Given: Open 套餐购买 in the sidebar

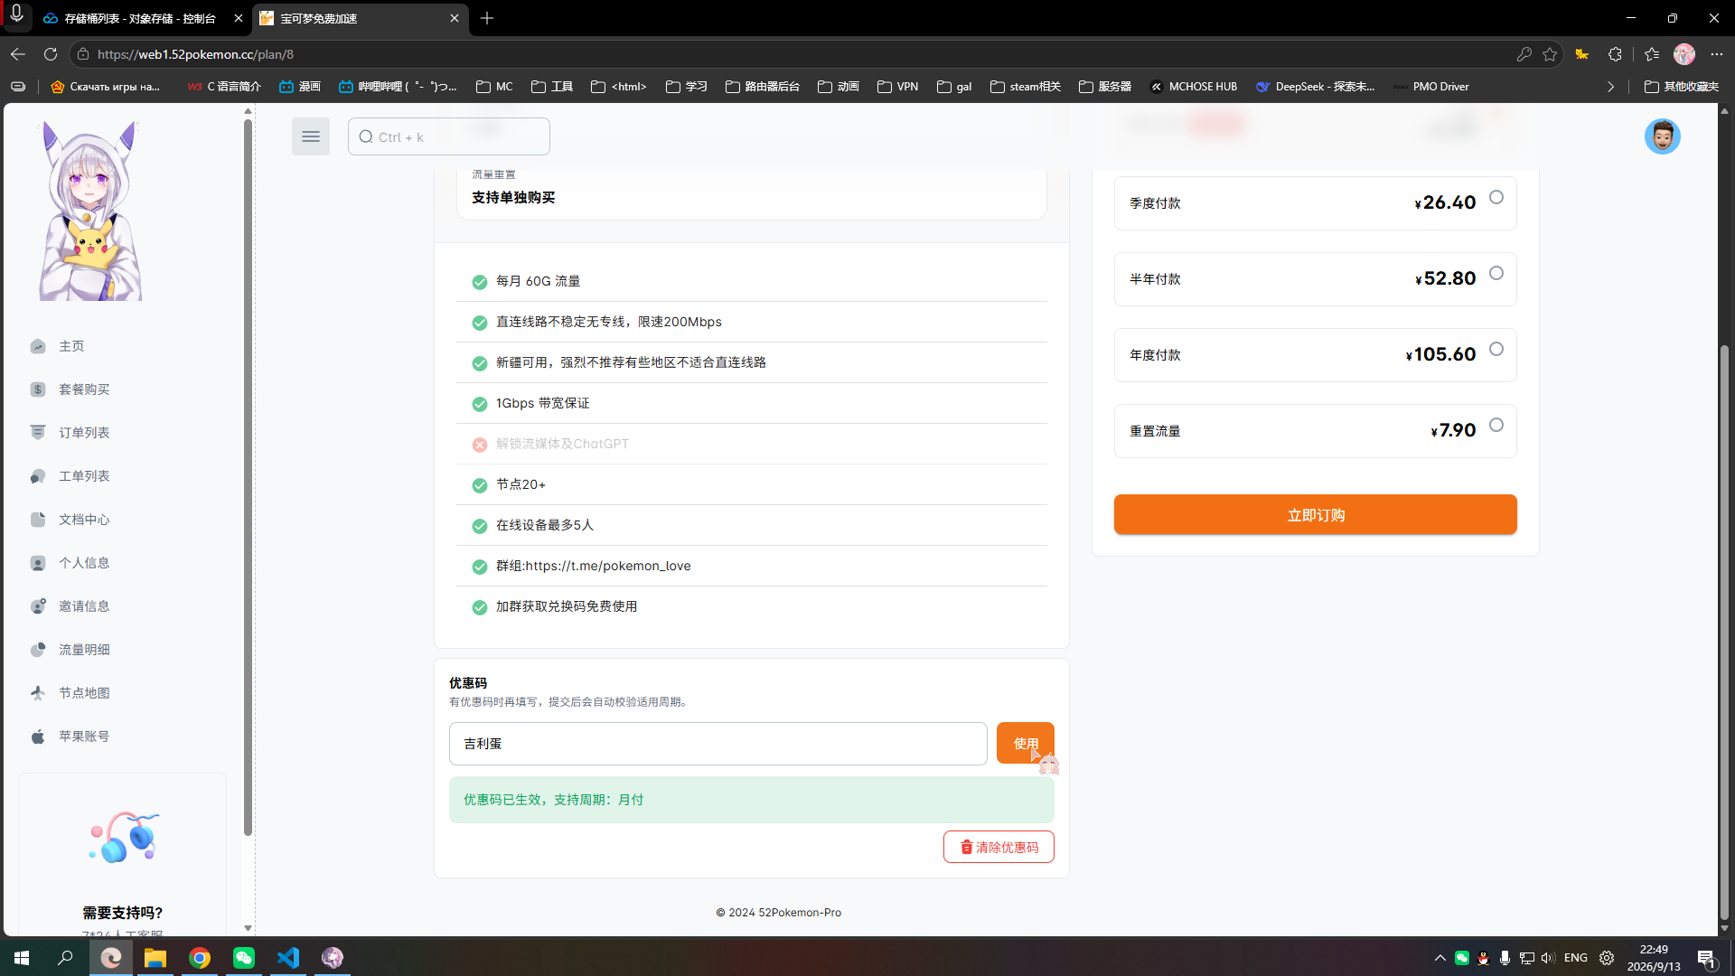Looking at the screenshot, I should click(84, 389).
